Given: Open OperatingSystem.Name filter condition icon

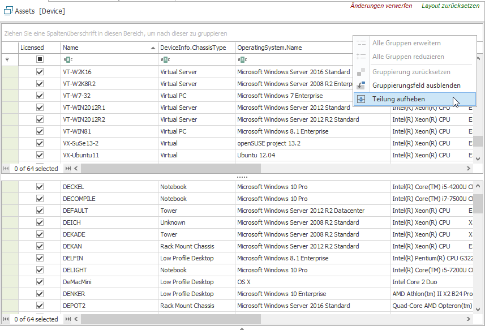Looking at the screenshot, I should (242, 59).
